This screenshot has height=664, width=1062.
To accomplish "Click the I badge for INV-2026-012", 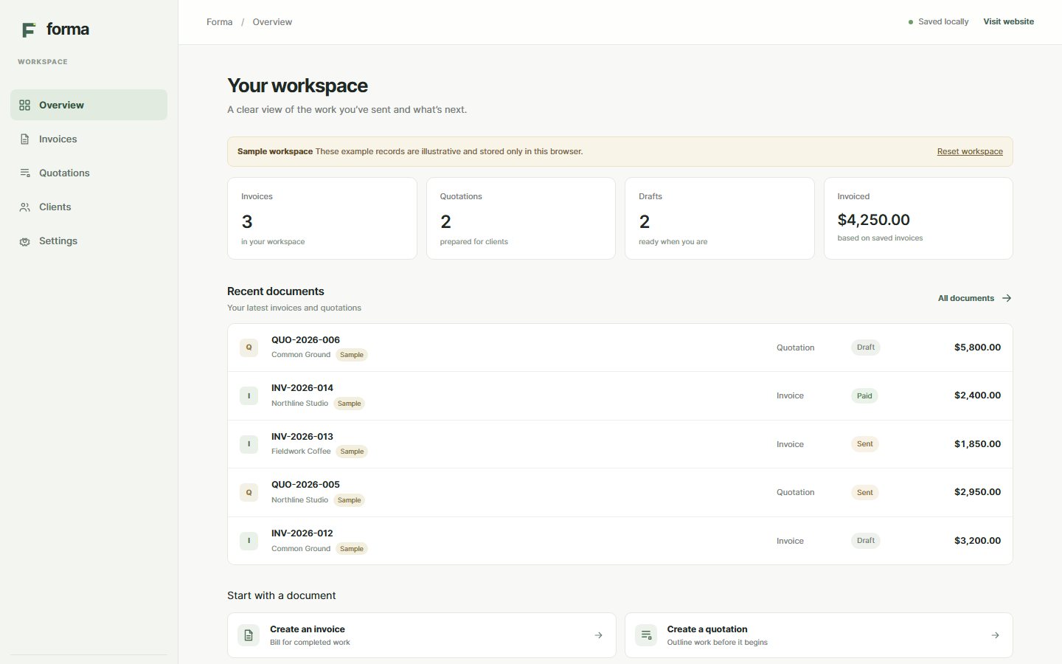I will click(249, 541).
